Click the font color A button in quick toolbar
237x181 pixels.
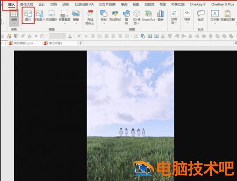(70, 36)
